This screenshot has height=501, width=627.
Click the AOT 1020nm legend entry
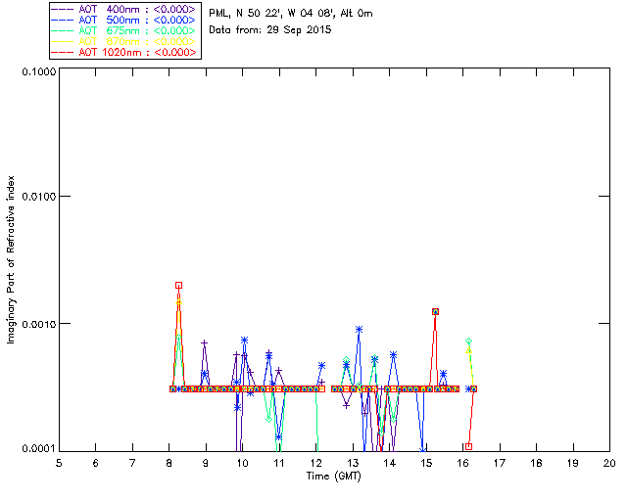tap(124, 52)
